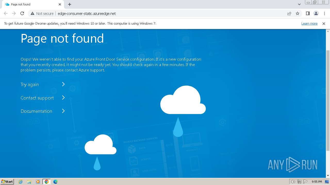Viewport: 330px width, 185px height.
Task: Open the Documentation link
Action: pyautogui.click(x=36, y=111)
